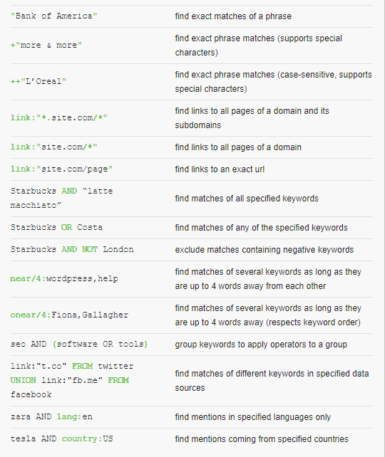Select the +"more & more" operator example
The image size is (385, 457).
coord(46,45)
